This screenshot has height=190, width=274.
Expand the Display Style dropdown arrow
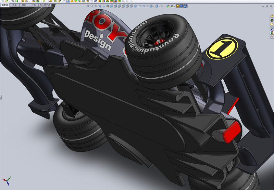[159, 6]
